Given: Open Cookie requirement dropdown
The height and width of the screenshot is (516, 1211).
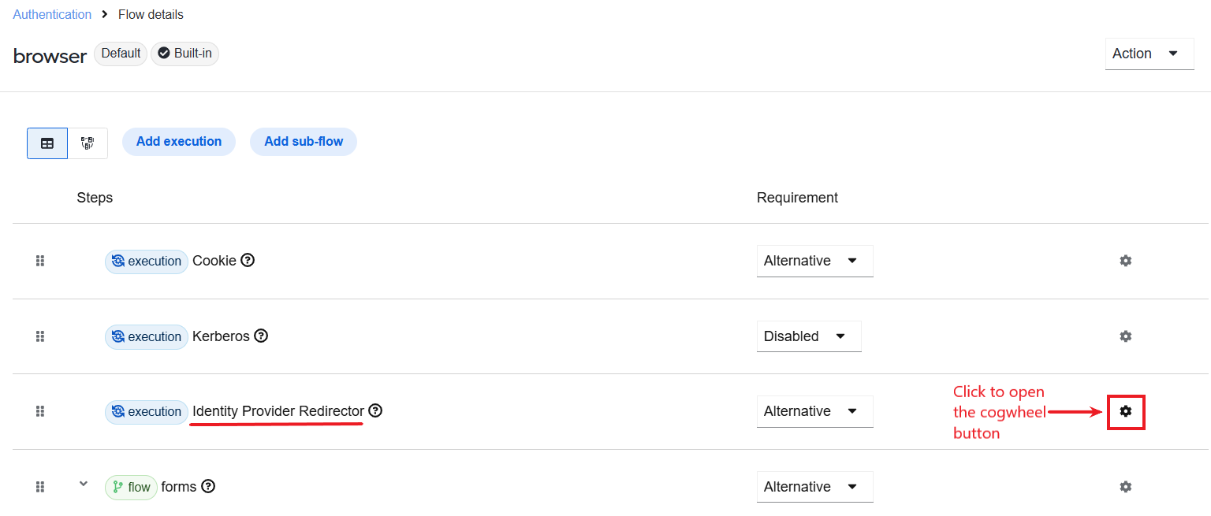Looking at the screenshot, I should [x=814, y=261].
